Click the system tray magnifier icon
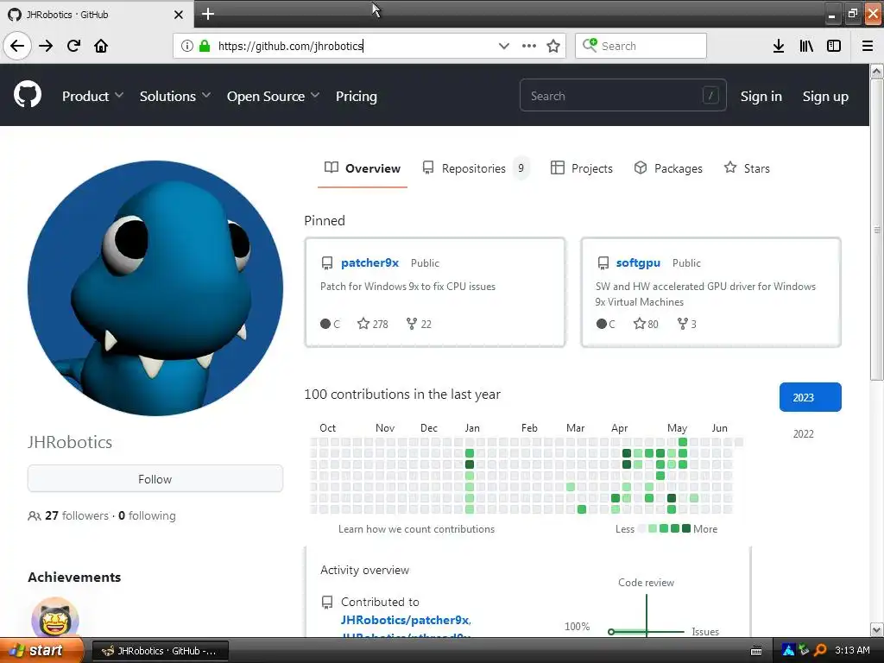Screen dimensions: 884x663 pyautogui.click(x=820, y=651)
